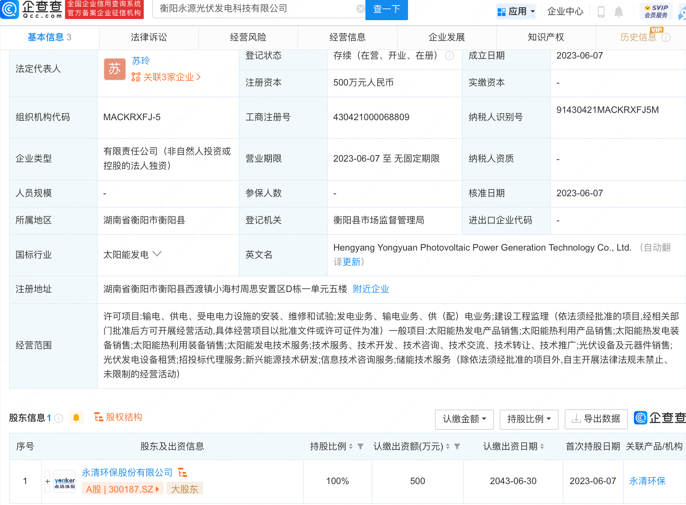686x505 pixels.
Task: Click info icon beside 股东信息
Action: 59,418
